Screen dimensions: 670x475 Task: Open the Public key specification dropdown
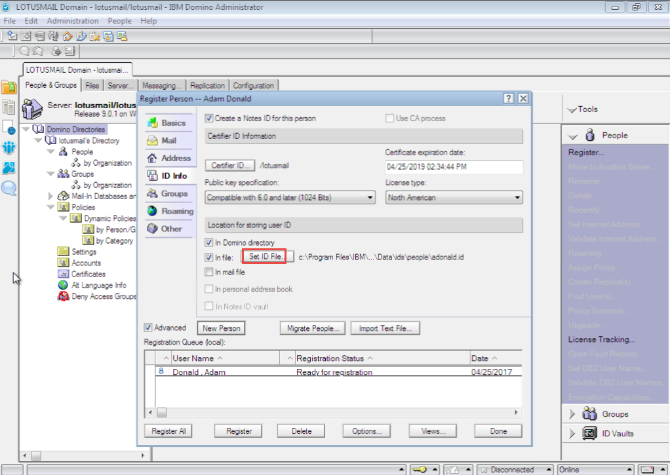click(290, 197)
